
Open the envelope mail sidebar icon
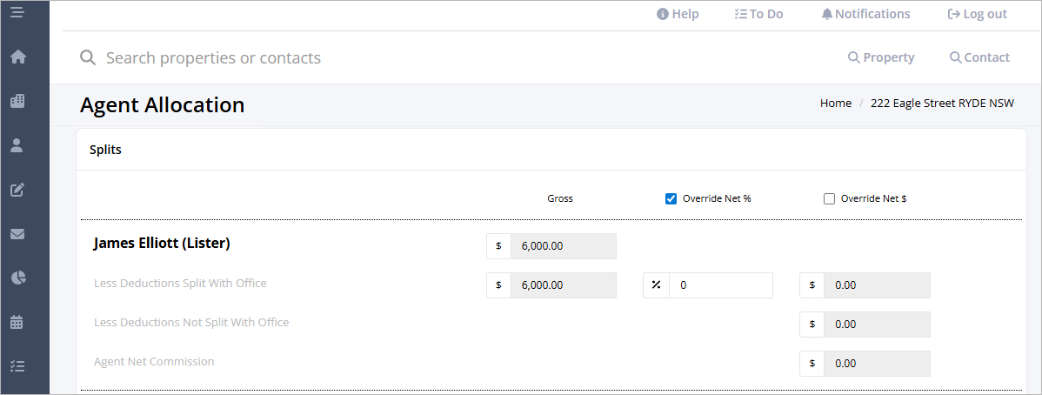point(17,234)
